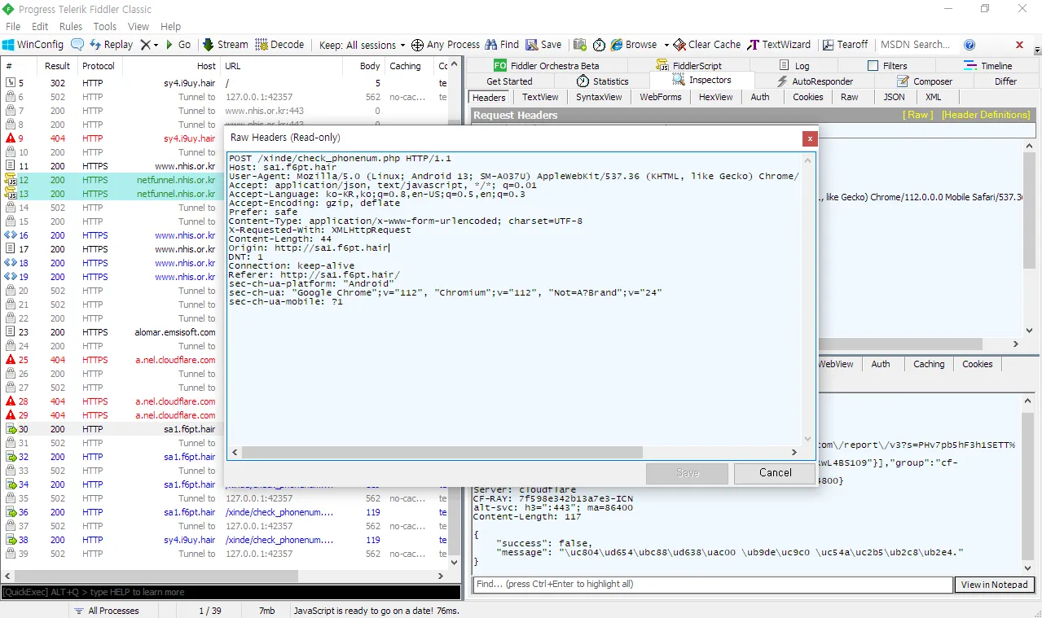Click the Header Definitions link
The image size is (1042, 618).
click(x=986, y=115)
